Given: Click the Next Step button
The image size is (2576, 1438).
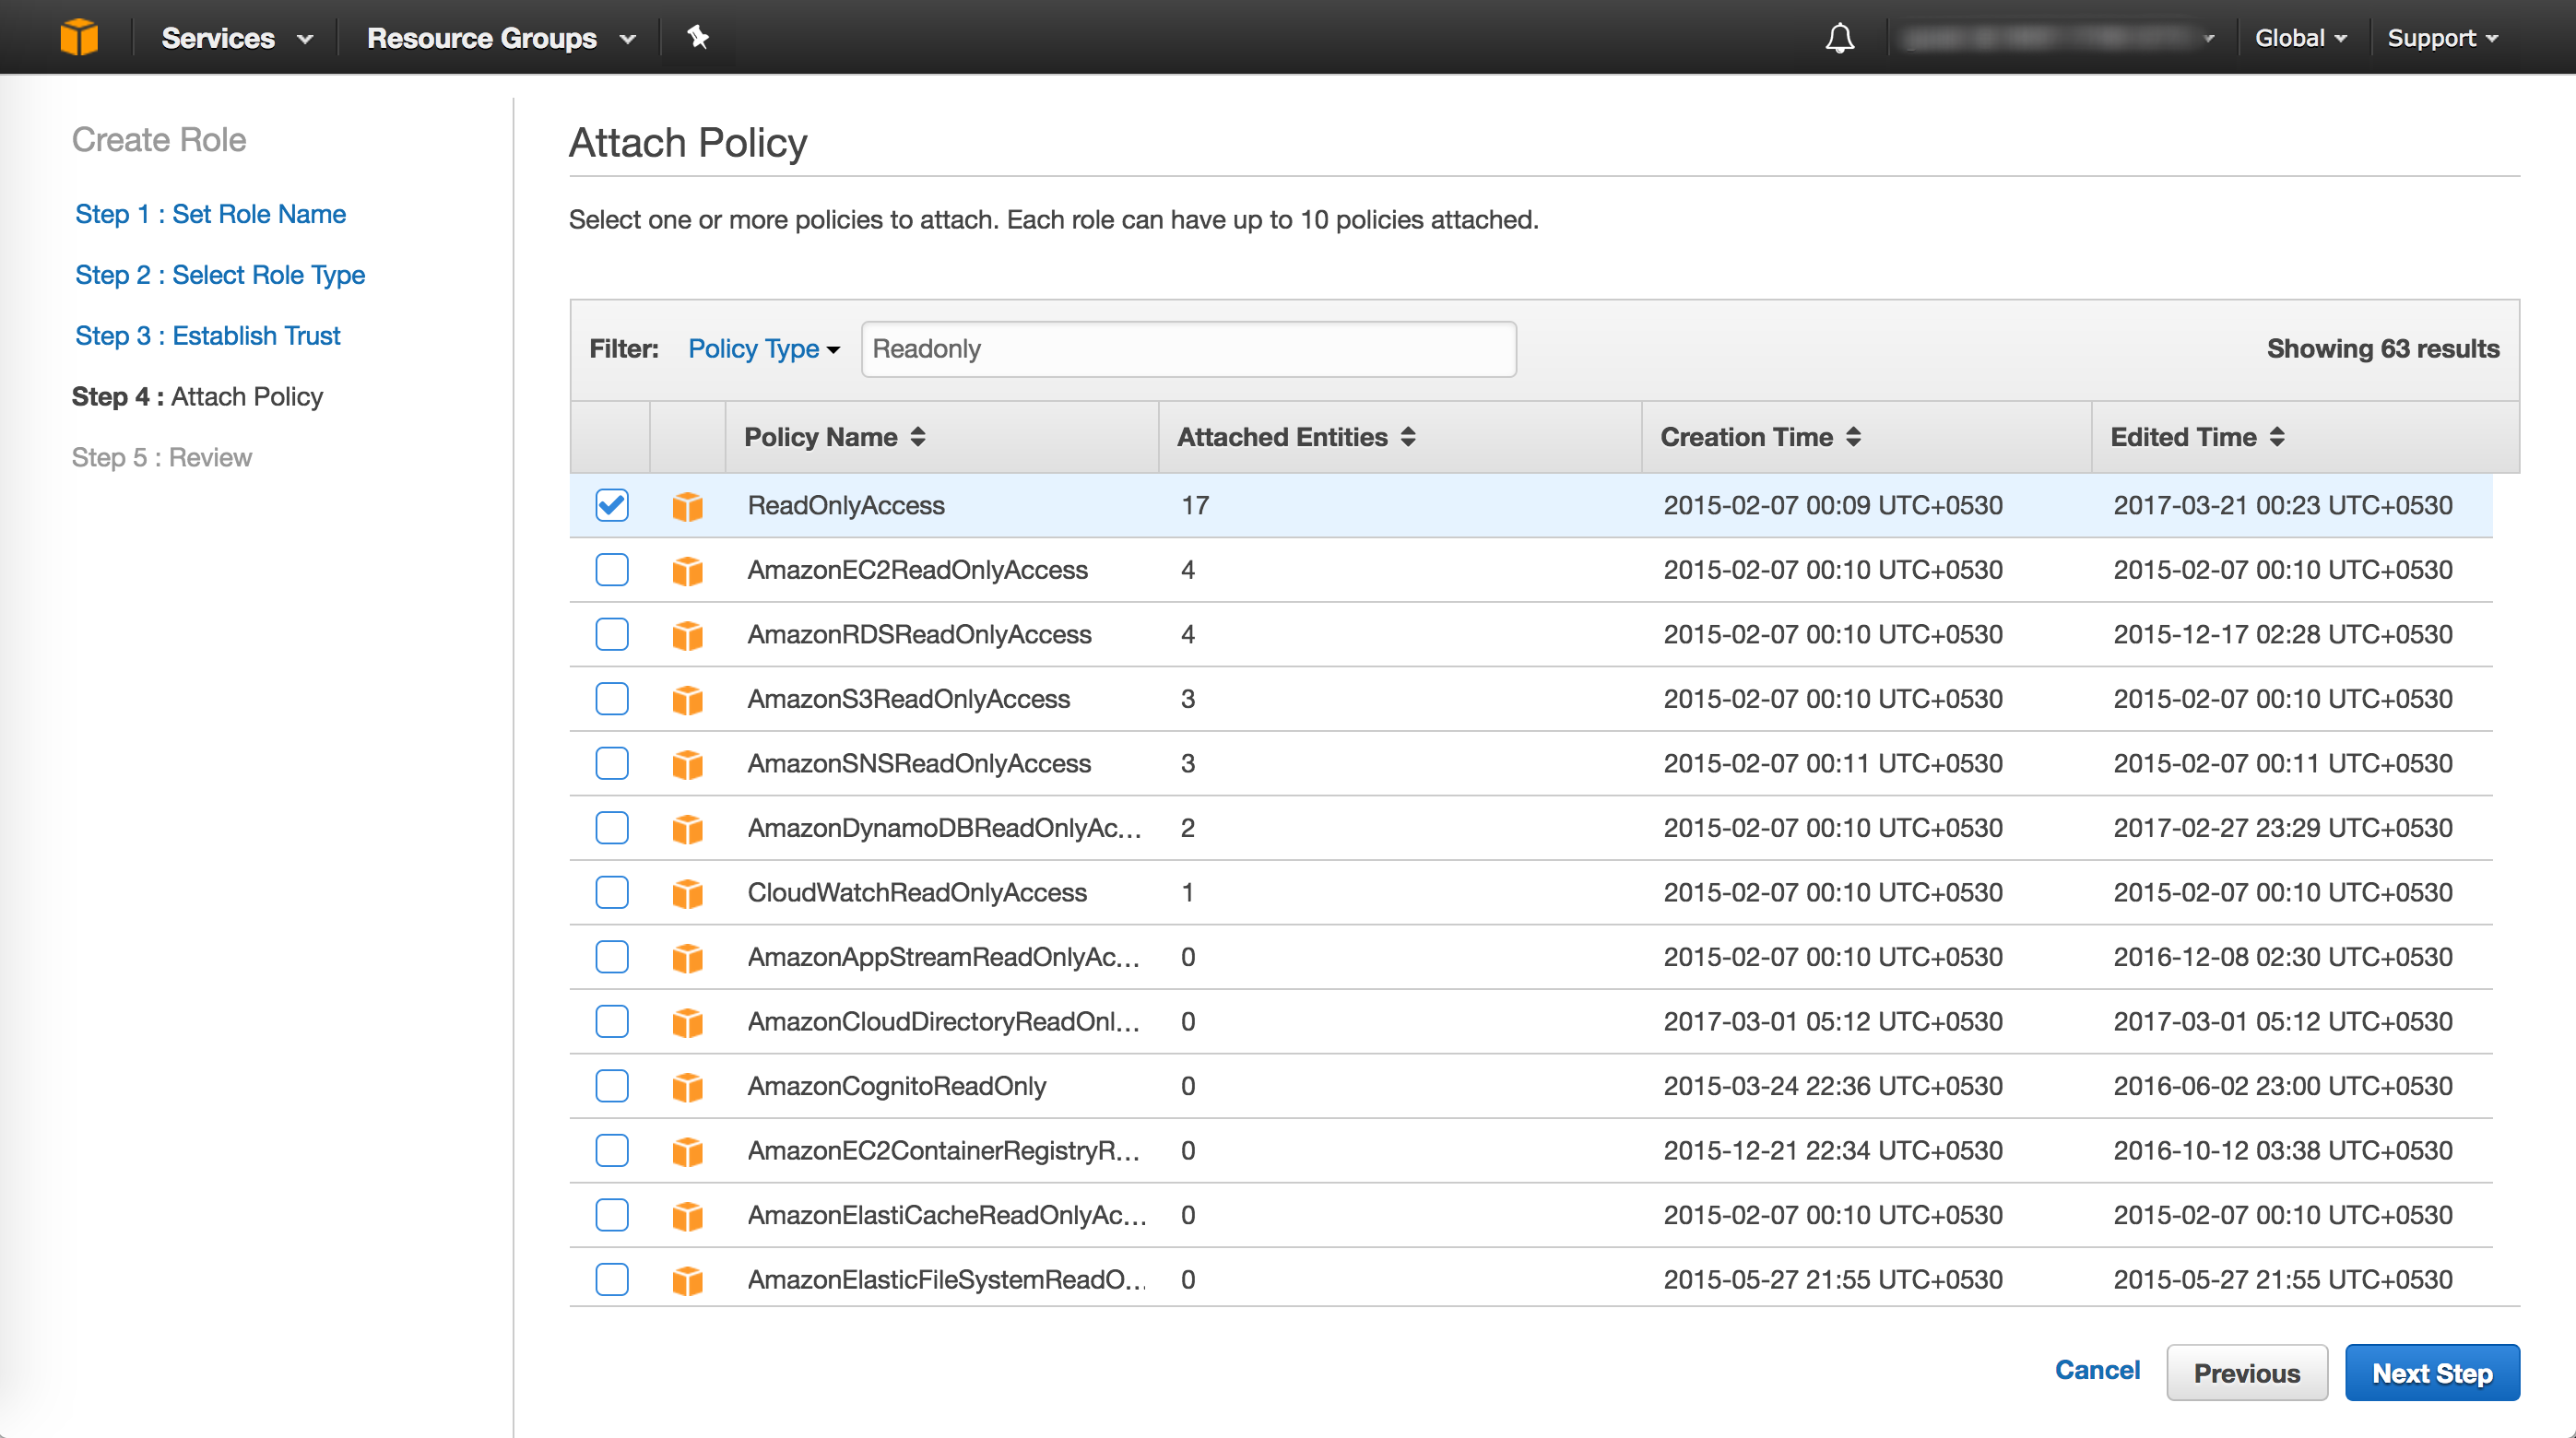Looking at the screenshot, I should 2432,1373.
